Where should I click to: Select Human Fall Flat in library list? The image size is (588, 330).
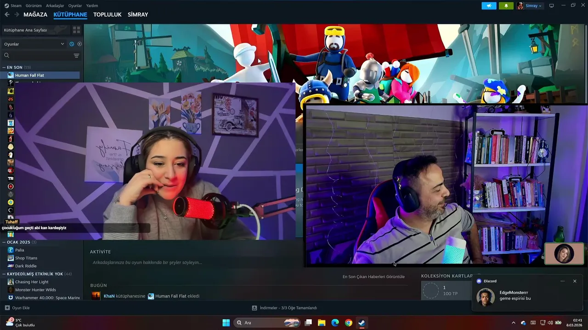coord(41,75)
